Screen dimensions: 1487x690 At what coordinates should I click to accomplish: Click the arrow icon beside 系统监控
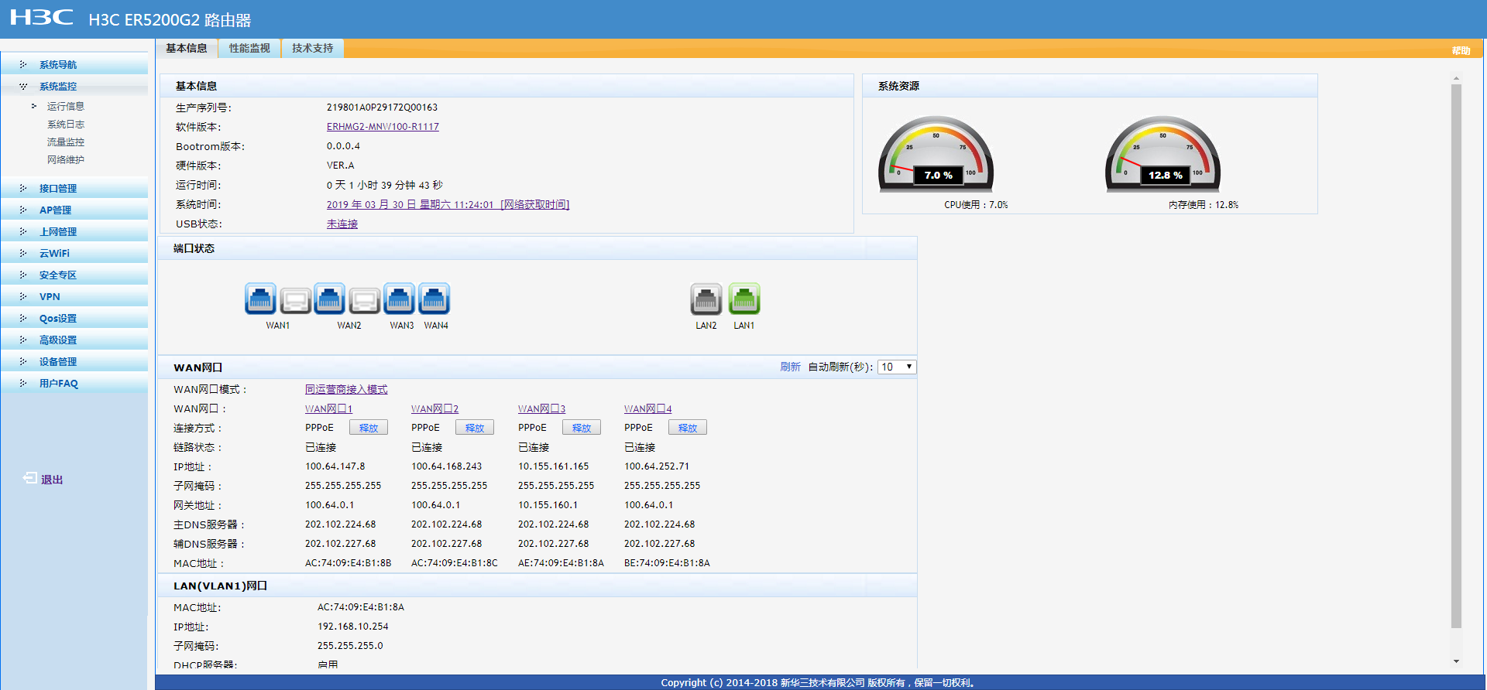point(23,86)
